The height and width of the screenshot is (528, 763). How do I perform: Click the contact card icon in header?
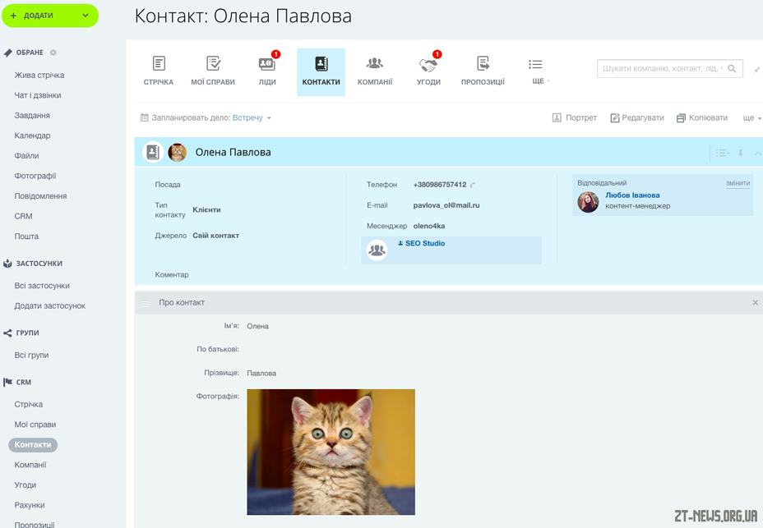(153, 152)
